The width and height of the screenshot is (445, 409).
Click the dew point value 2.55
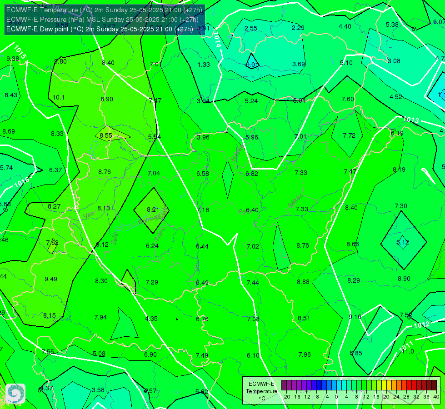pyautogui.click(x=251, y=28)
